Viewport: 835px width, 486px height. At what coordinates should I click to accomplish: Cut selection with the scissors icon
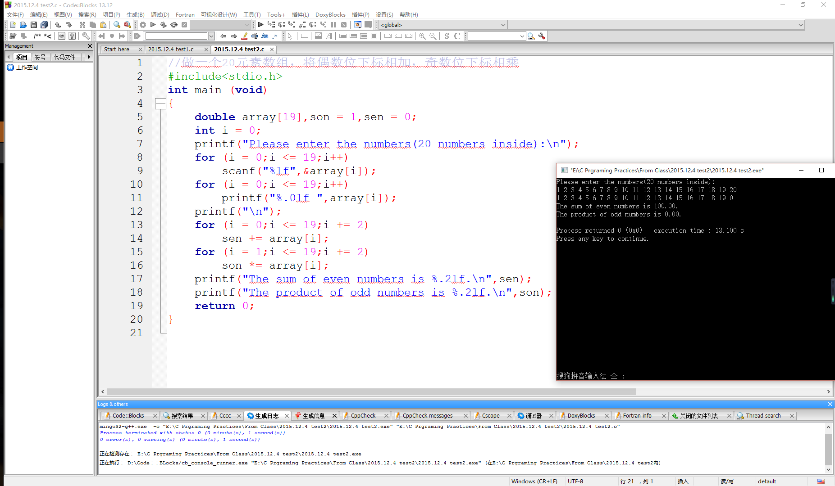[x=82, y=25]
